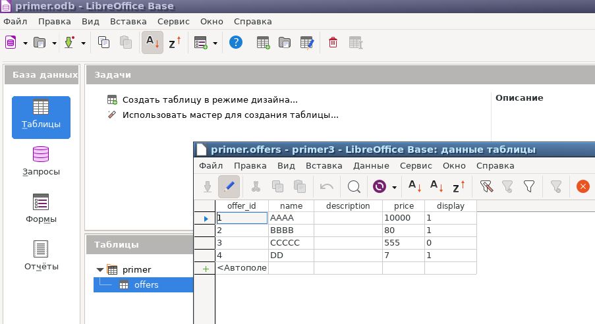
Task: Click Sort Descending in main Base toolbar
Action: (x=175, y=43)
